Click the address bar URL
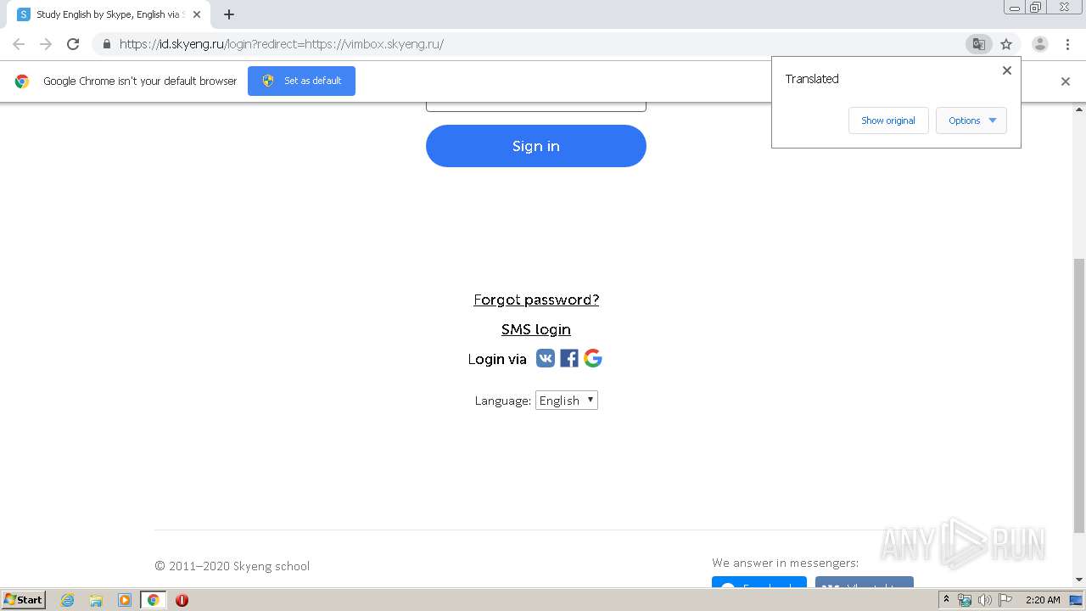Screen dimensions: 1086x611 (x=281, y=44)
